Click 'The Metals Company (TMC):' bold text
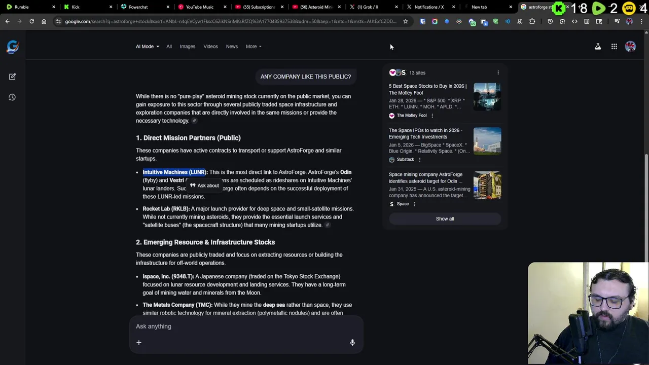The width and height of the screenshot is (649, 365). (x=177, y=305)
